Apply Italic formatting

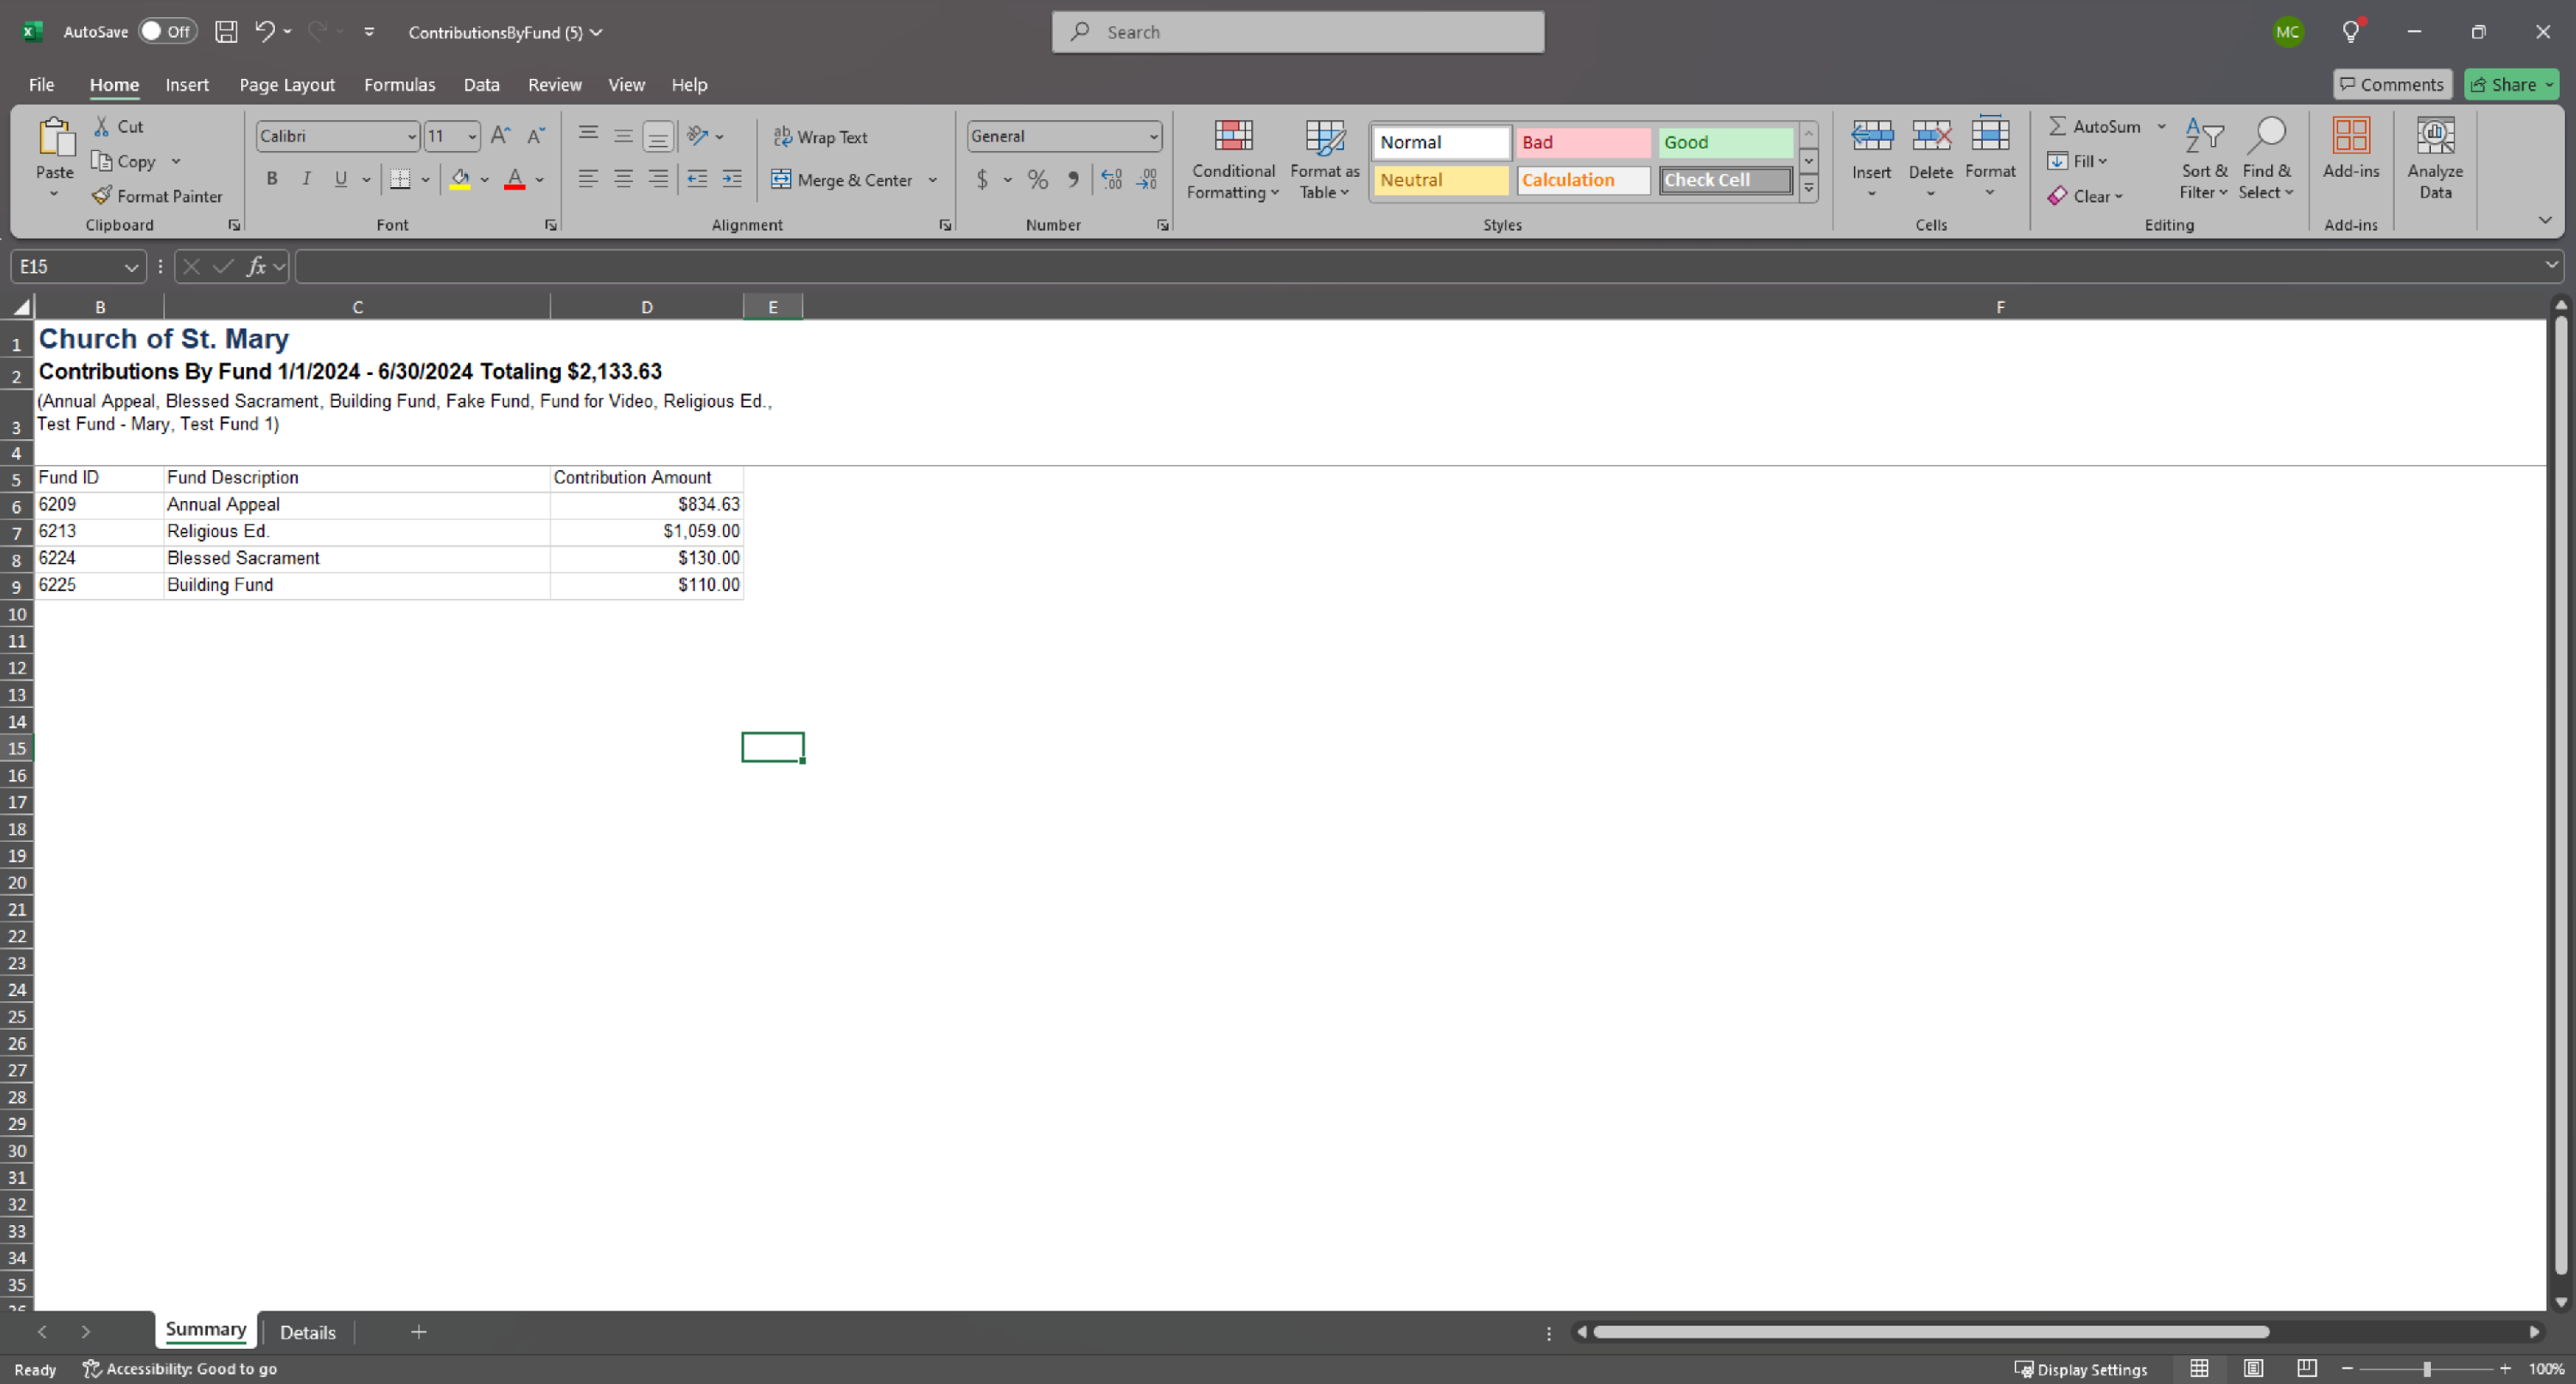tap(306, 178)
